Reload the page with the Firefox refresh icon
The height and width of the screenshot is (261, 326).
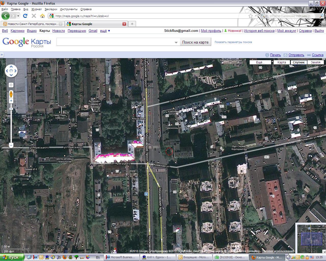point(25,16)
